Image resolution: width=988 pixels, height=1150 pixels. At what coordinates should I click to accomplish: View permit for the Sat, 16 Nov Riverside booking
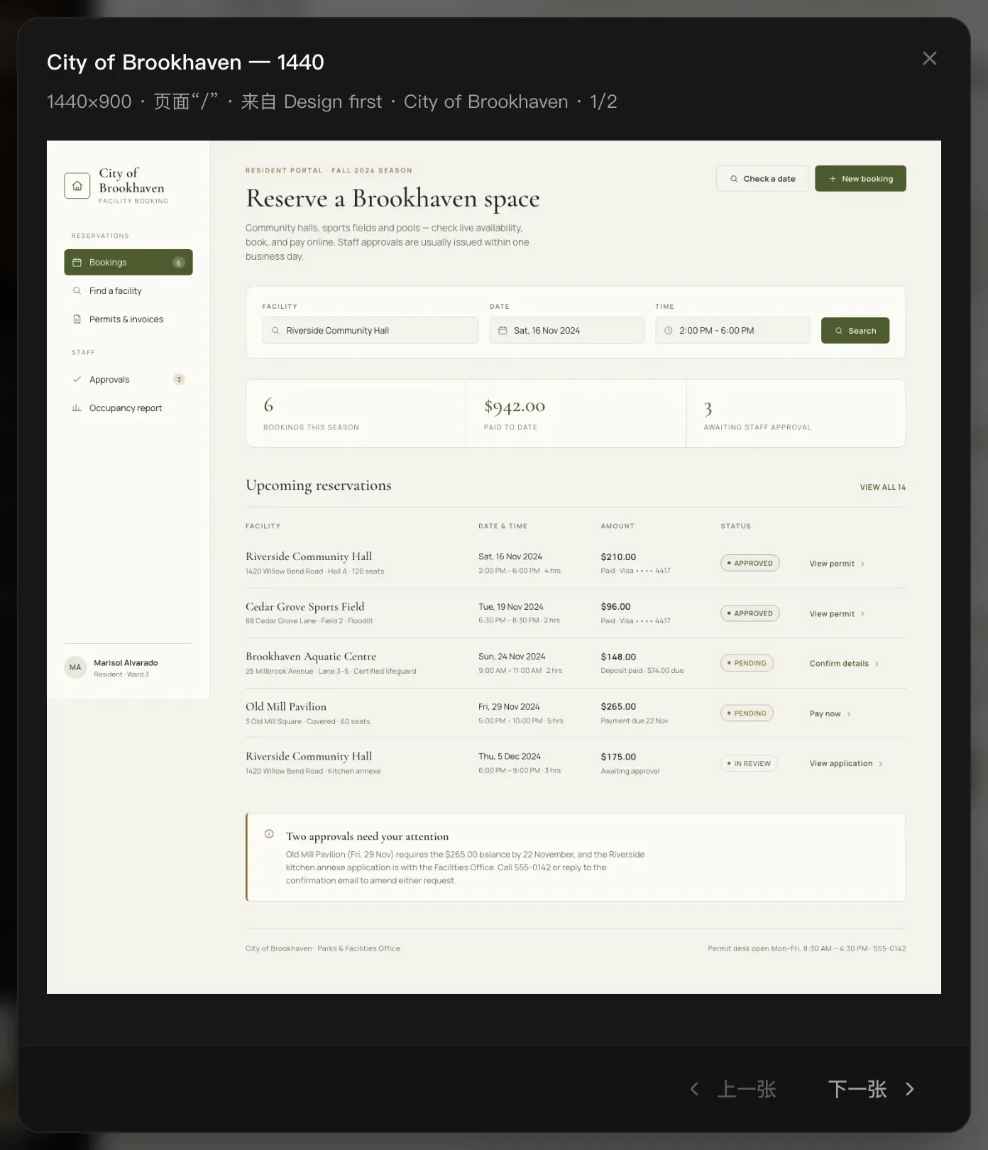click(838, 564)
